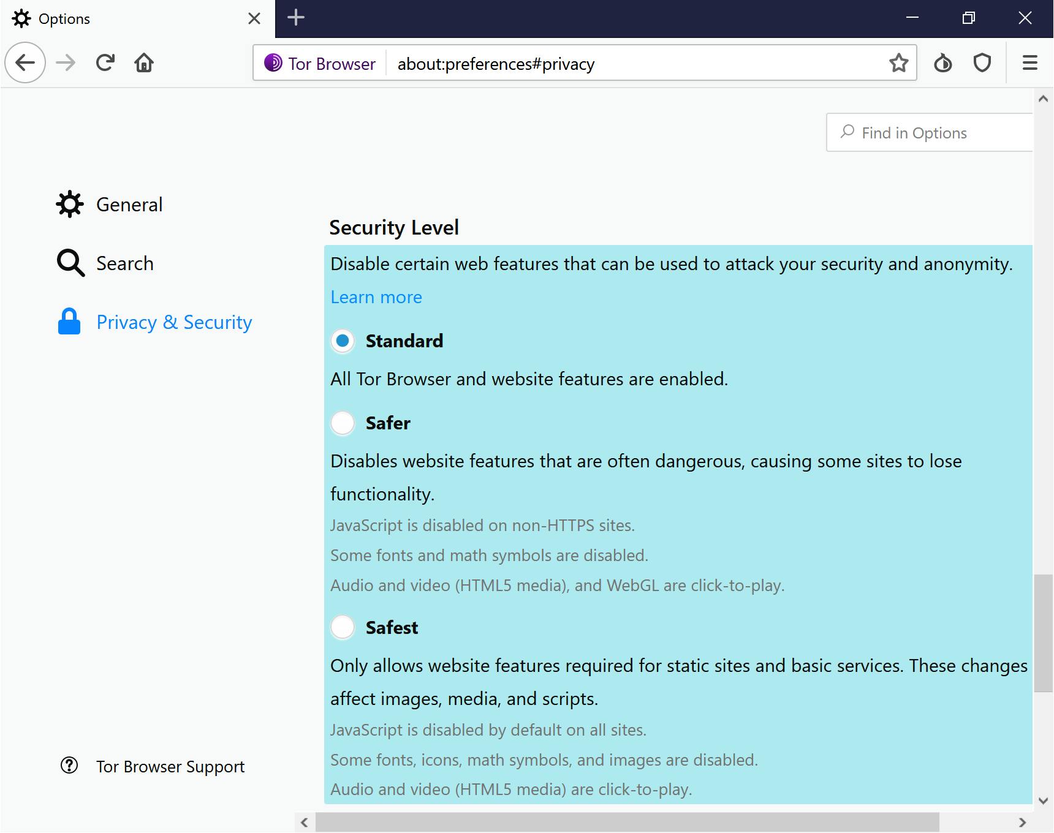This screenshot has width=1054, height=833.
Task: Bookmark this page with the star
Action: (898, 62)
